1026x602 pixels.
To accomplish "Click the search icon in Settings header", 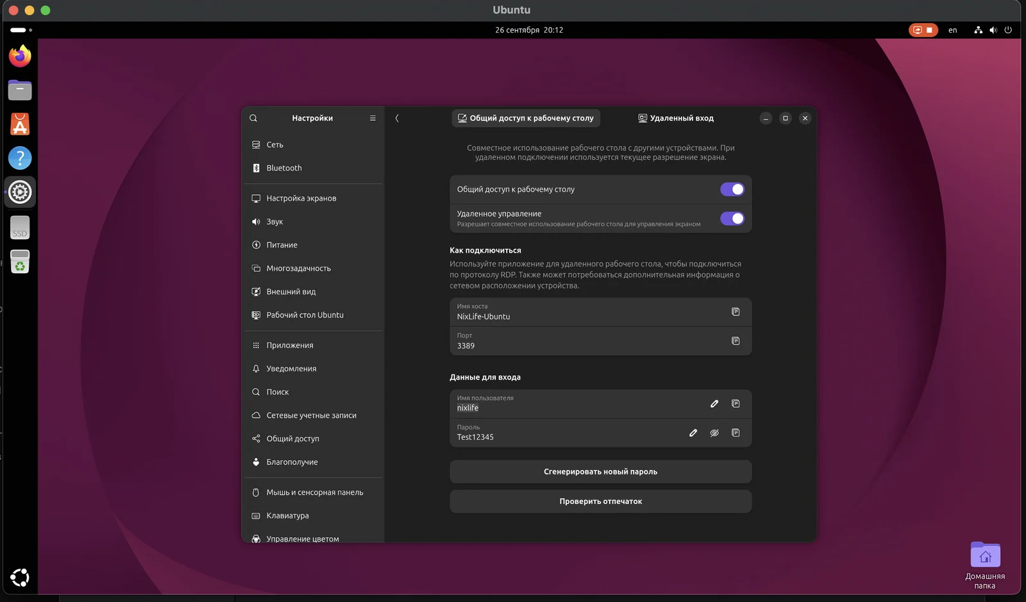I will (253, 118).
